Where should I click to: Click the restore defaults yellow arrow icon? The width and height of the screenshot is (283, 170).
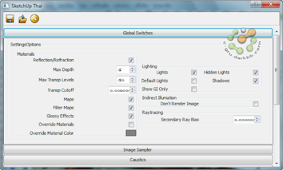point(34,19)
